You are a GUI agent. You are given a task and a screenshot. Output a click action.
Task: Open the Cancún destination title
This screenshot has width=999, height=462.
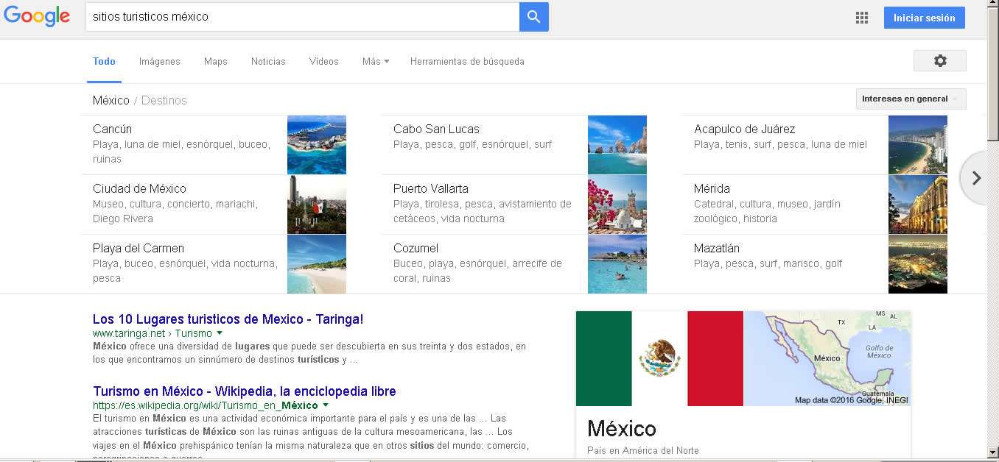(112, 129)
